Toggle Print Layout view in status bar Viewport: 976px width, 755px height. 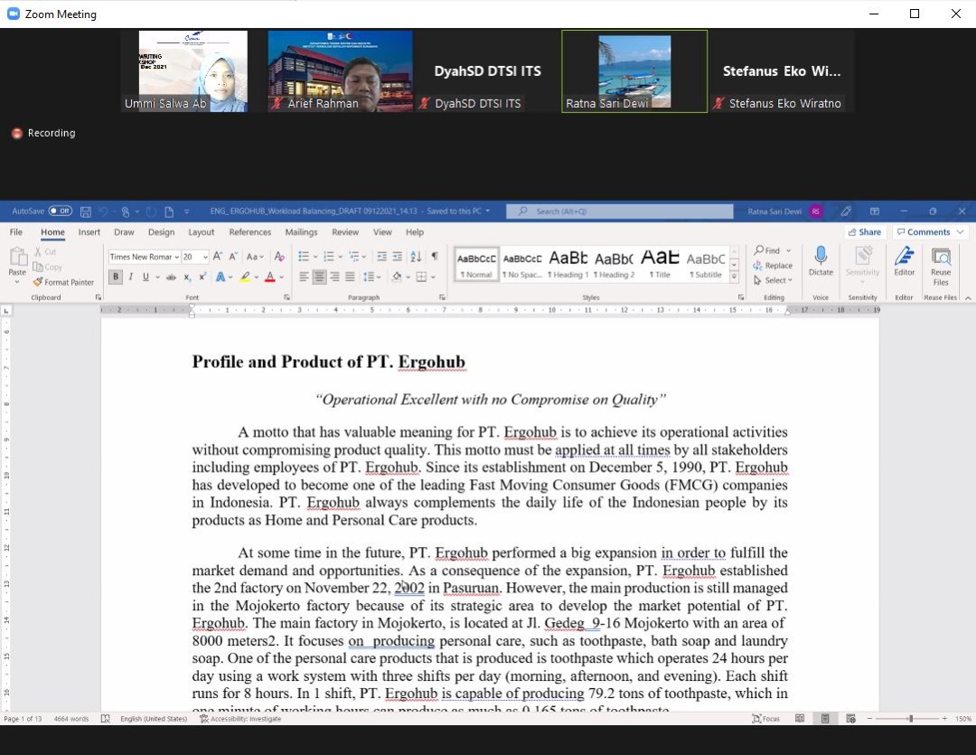[x=825, y=719]
